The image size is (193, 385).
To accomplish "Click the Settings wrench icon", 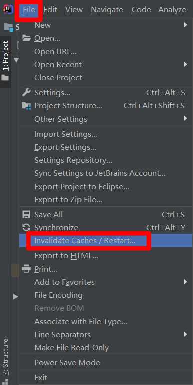I will (x=26, y=93).
